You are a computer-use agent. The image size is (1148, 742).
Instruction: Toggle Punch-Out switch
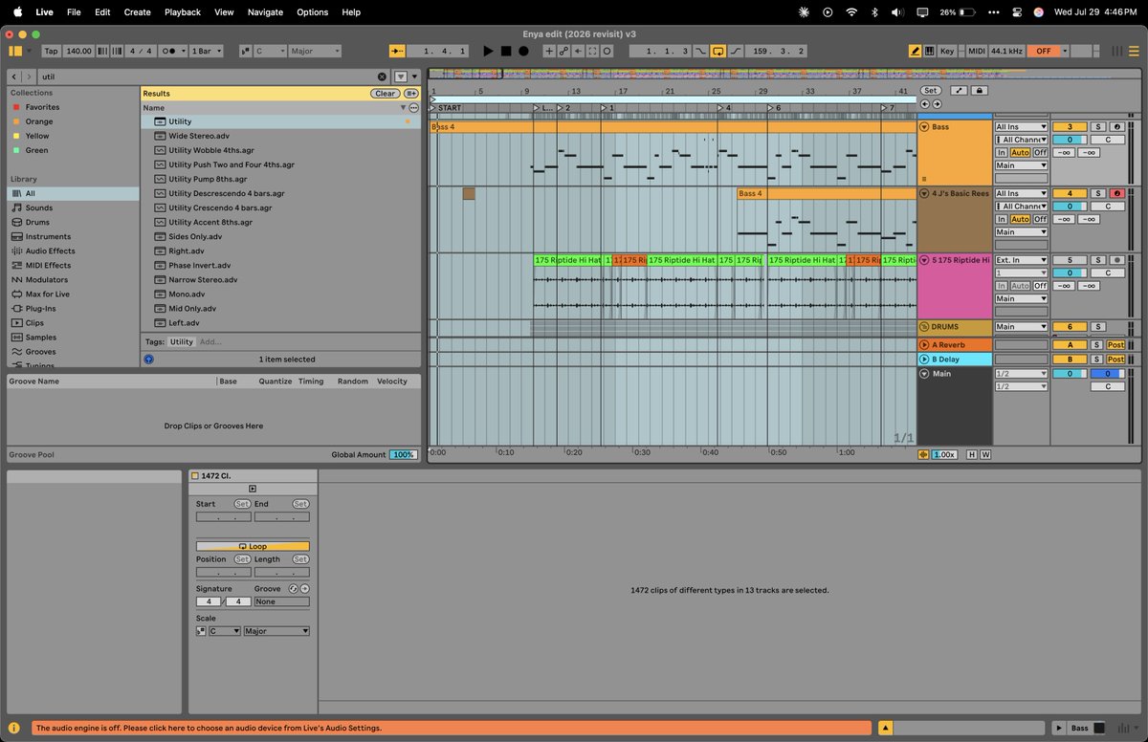[x=735, y=51]
